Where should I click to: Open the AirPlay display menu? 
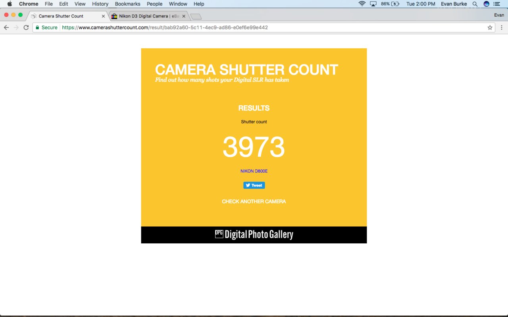[373, 4]
